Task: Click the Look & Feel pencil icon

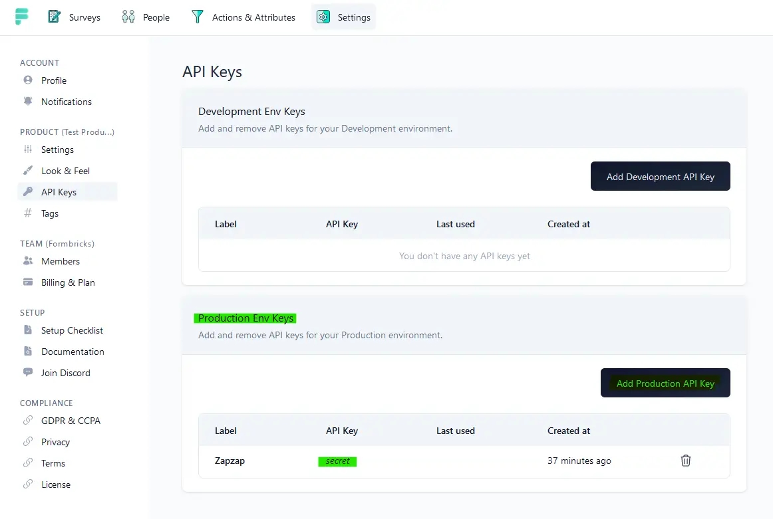Action: pyautogui.click(x=29, y=171)
